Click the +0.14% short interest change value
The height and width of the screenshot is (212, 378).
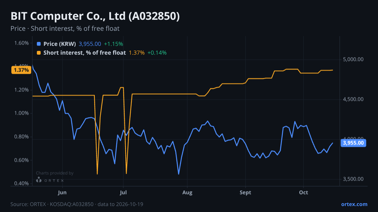click(157, 53)
